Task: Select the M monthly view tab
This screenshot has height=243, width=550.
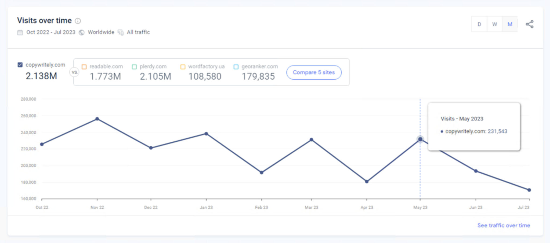Action: coord(510,24)
